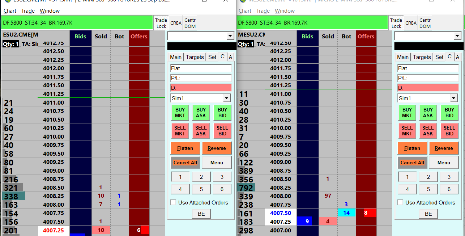Viewport: 465px width, 236px height.
Task: Click SELL MKT in ES window
Action: [x=180, y=131]
